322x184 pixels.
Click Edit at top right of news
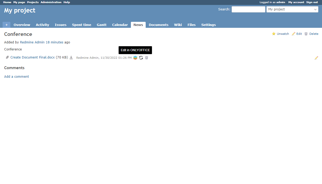297,34
